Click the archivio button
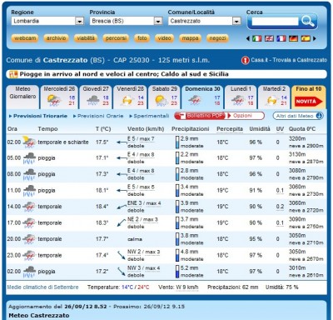The width and height of the screenshot is (333, 320). pyautogui.click(x=56, y=38)
